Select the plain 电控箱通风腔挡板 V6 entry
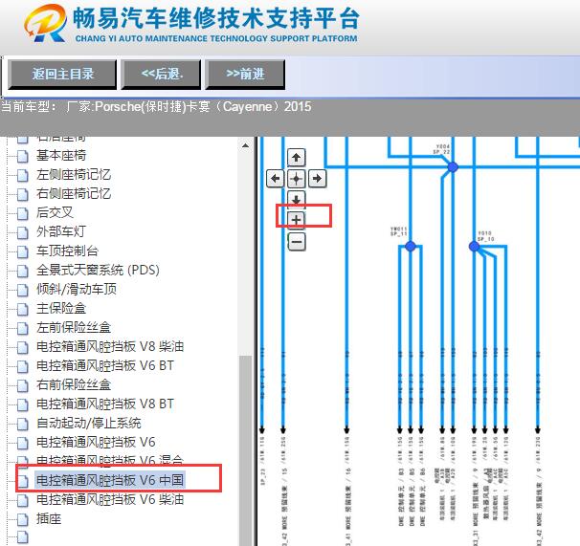This screenshot has width=580, height=546. point(96,442)
